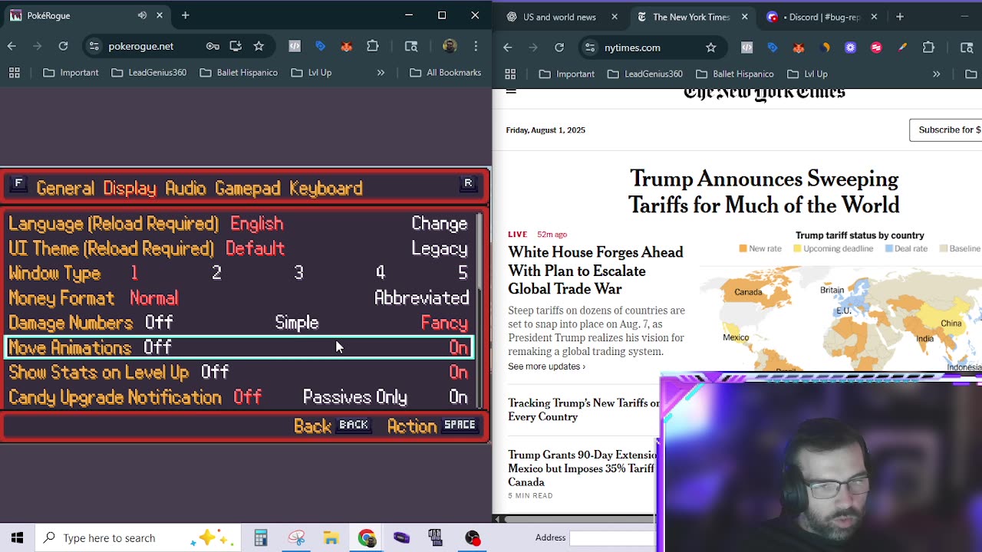
Task: Set UI Theme to Default
Action: [255, 249]
